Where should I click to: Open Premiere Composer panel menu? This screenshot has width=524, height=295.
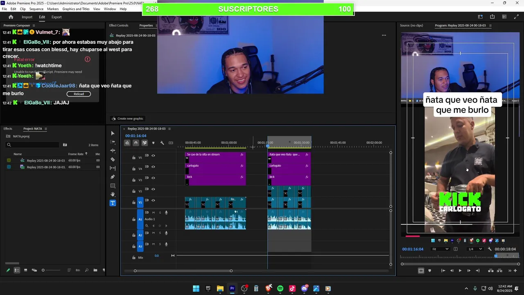coord(34,25)
